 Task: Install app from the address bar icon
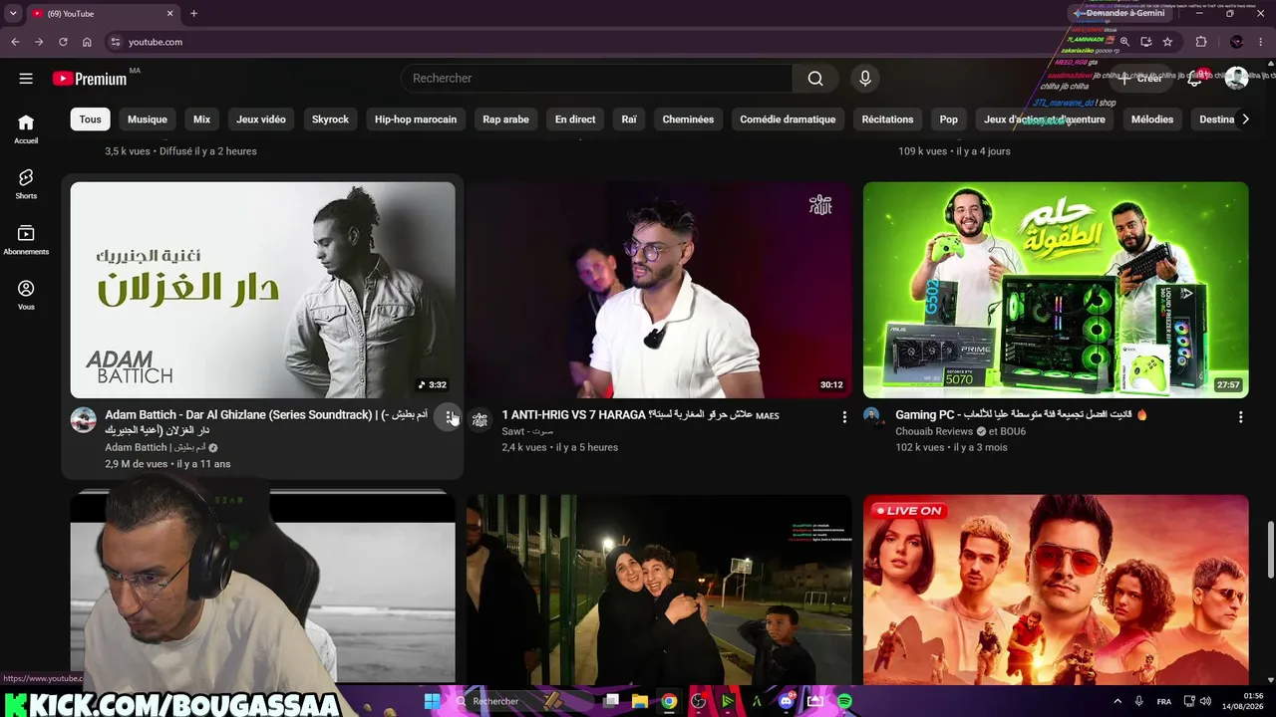(1146, 42)
